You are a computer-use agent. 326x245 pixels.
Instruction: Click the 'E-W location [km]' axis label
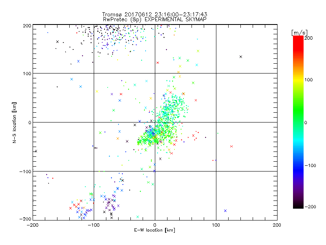154,230
